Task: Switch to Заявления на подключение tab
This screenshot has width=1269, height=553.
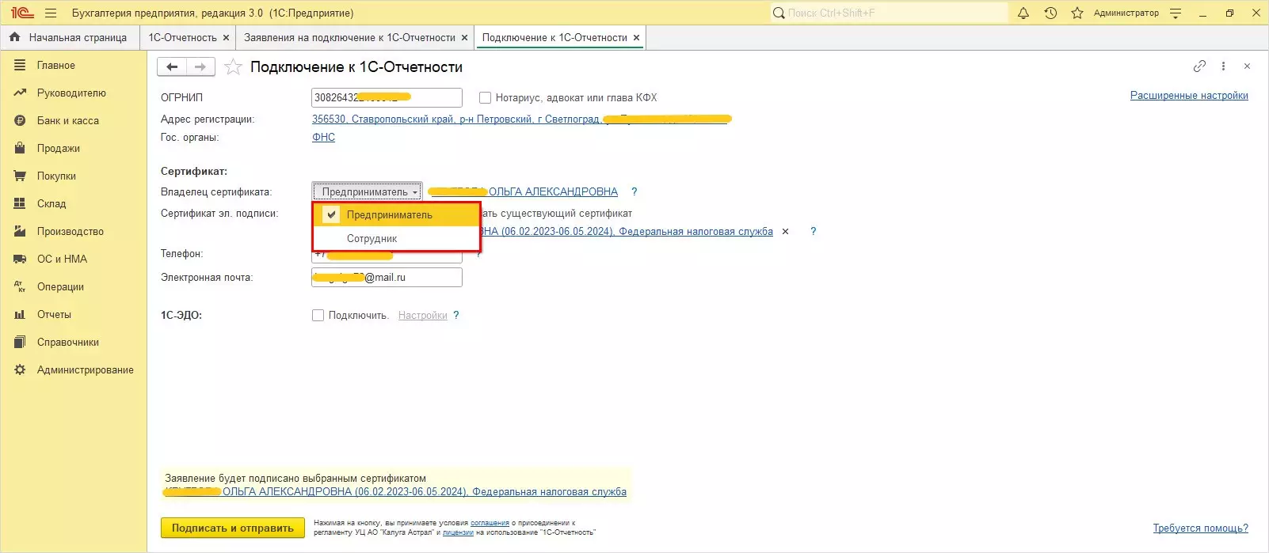Action: coord(349,37)
